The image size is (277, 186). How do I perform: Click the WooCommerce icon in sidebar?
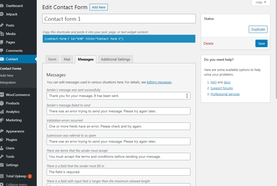pos(2,95)
